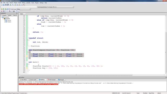Open the Build menu
Image resolution: width=167 pixels, height=94 pixels.
tap(20, 3)
